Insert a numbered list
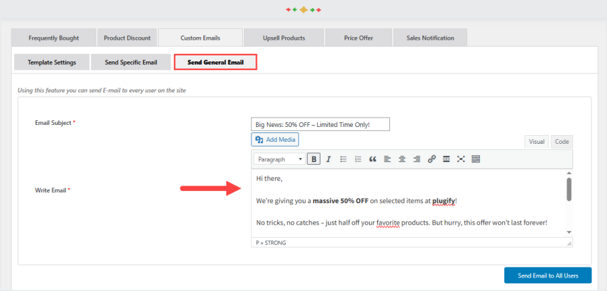Image resolution: width=607 pixels, height=291 pixels. pos(358,159)
